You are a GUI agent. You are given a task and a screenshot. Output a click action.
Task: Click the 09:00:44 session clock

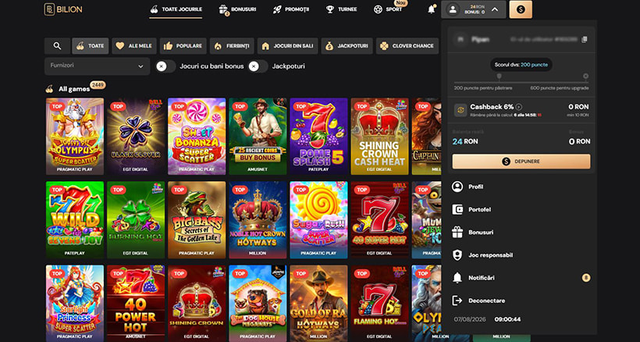point(507,319)
